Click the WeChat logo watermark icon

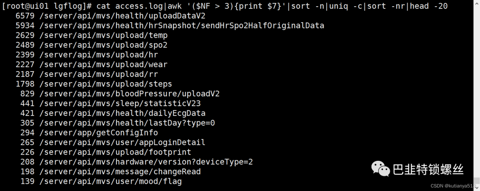(x=381, y=169)
